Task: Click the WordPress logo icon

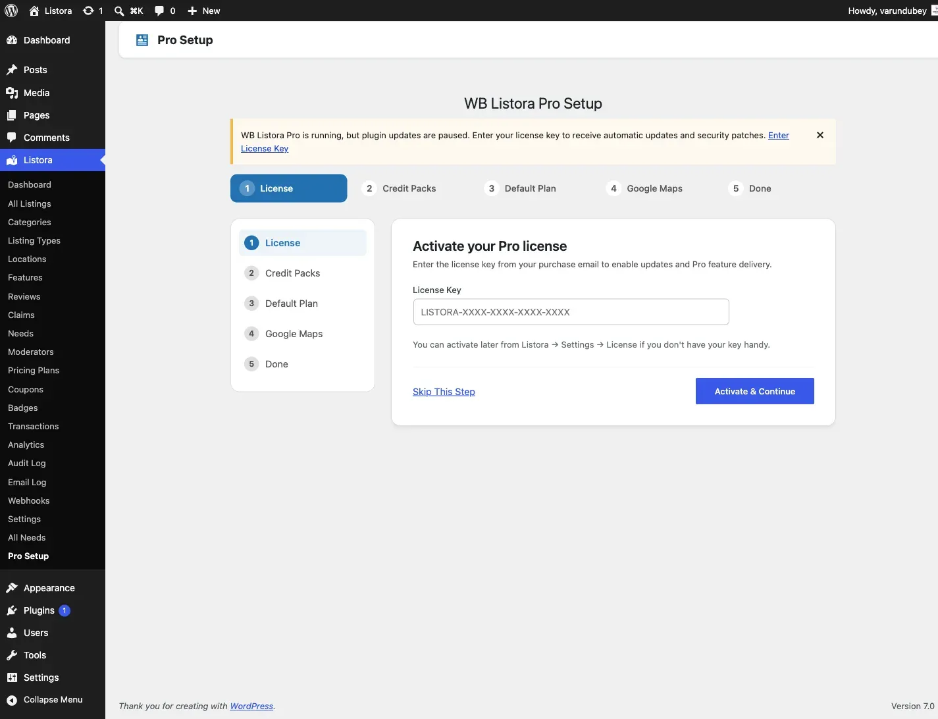Action: coord(11,11)
